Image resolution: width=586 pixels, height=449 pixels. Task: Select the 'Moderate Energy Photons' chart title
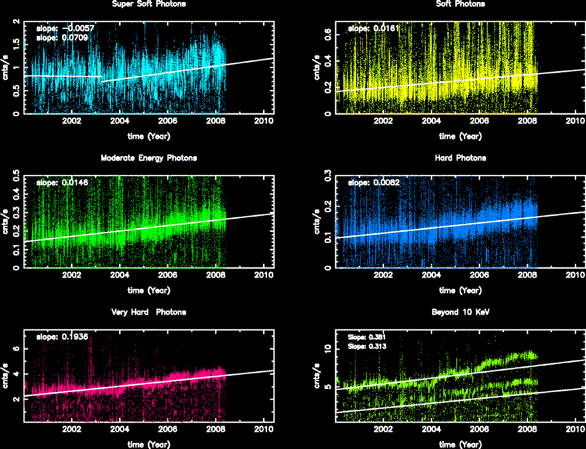tap(149, 158)
